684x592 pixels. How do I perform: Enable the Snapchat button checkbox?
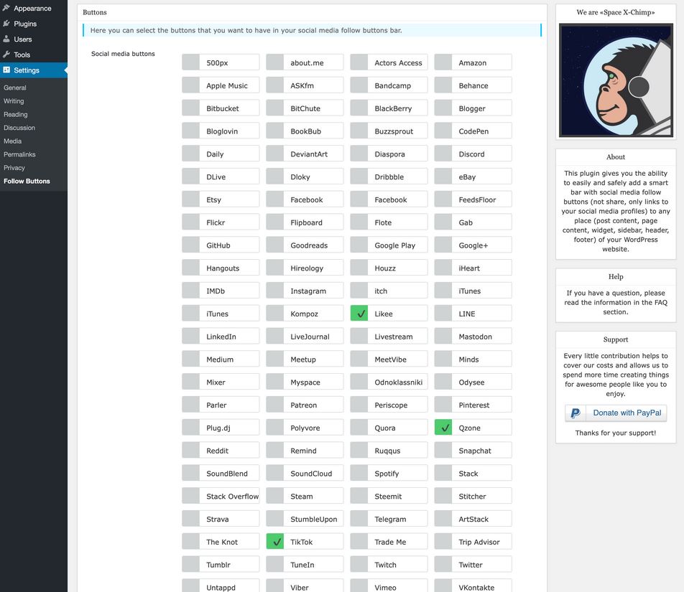[443, 450]
